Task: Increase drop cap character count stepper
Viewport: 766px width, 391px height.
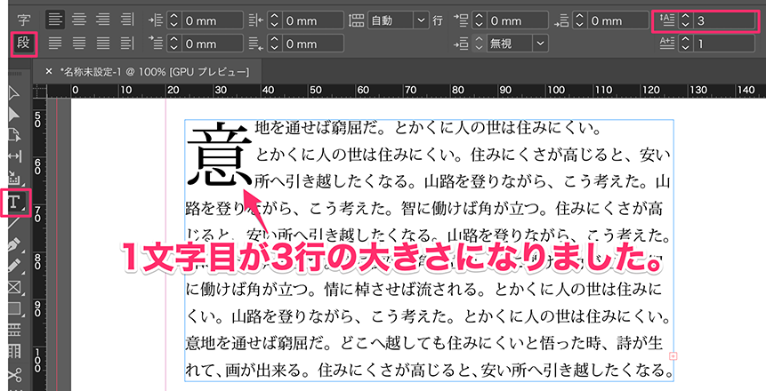Action: click(x=685, y=39)
